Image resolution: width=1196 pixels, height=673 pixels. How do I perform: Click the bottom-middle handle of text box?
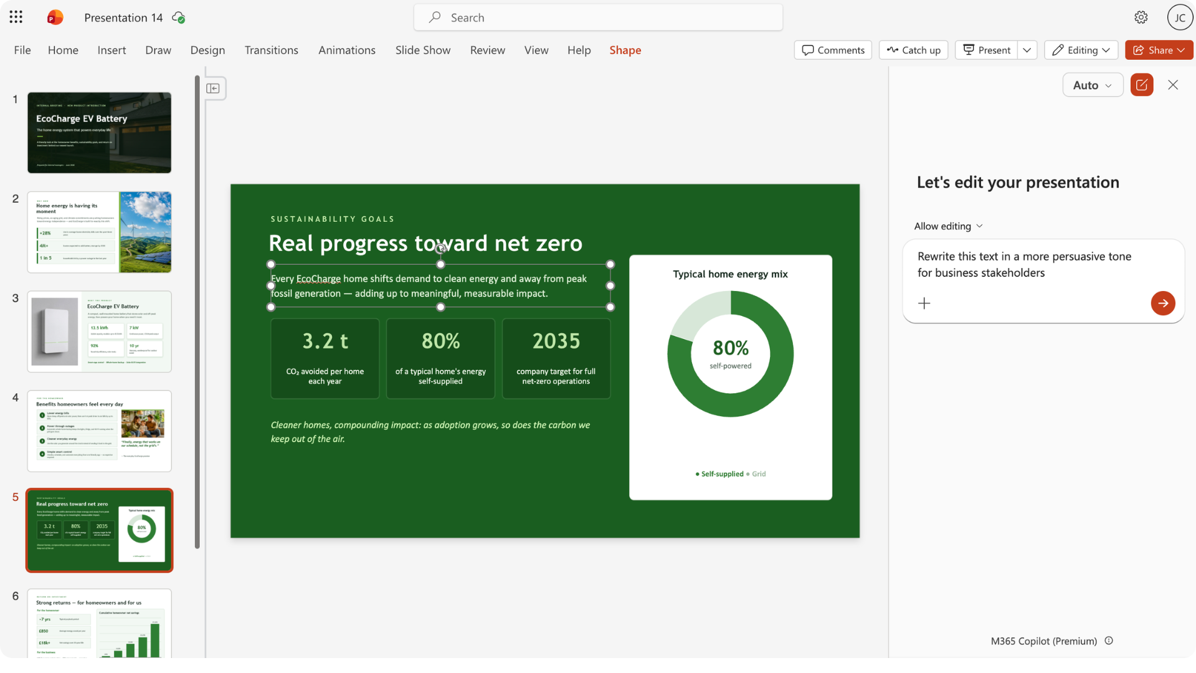440,307
